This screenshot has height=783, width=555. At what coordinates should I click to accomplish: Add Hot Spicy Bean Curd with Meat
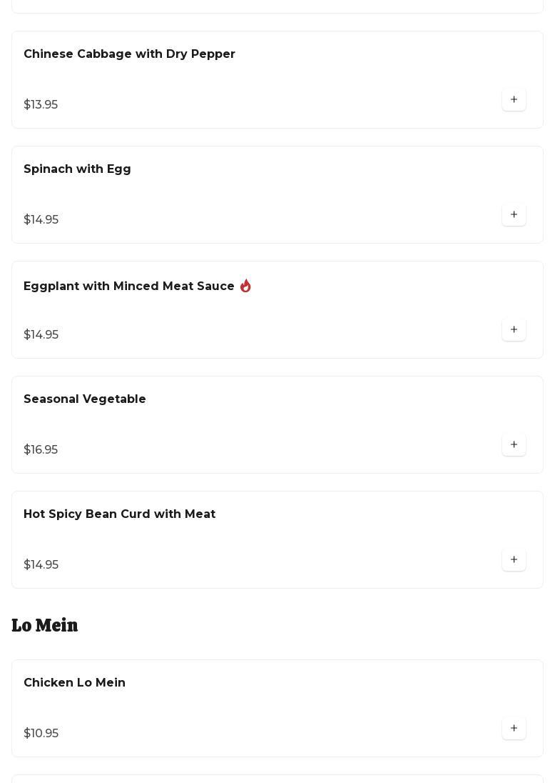click(x=514, y=560)
